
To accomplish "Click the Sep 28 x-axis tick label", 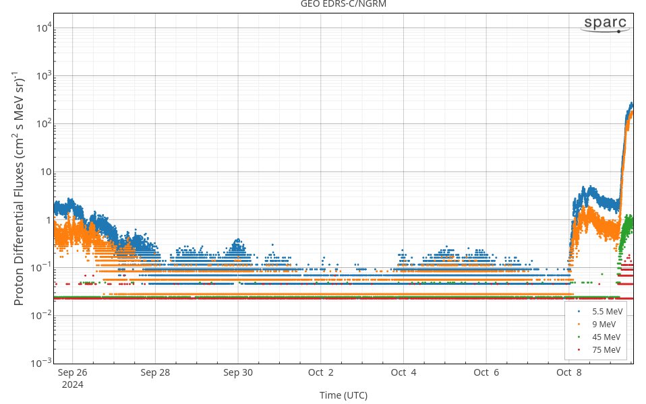I will [x=155, y=373].
